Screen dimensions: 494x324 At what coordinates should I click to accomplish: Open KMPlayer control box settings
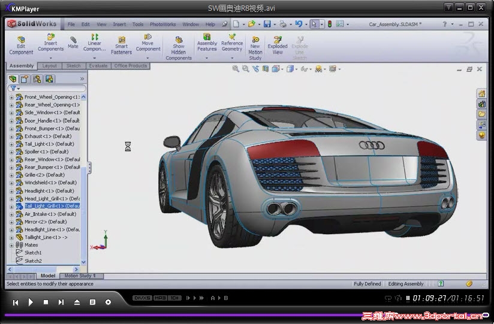click(x=108, y=302)
